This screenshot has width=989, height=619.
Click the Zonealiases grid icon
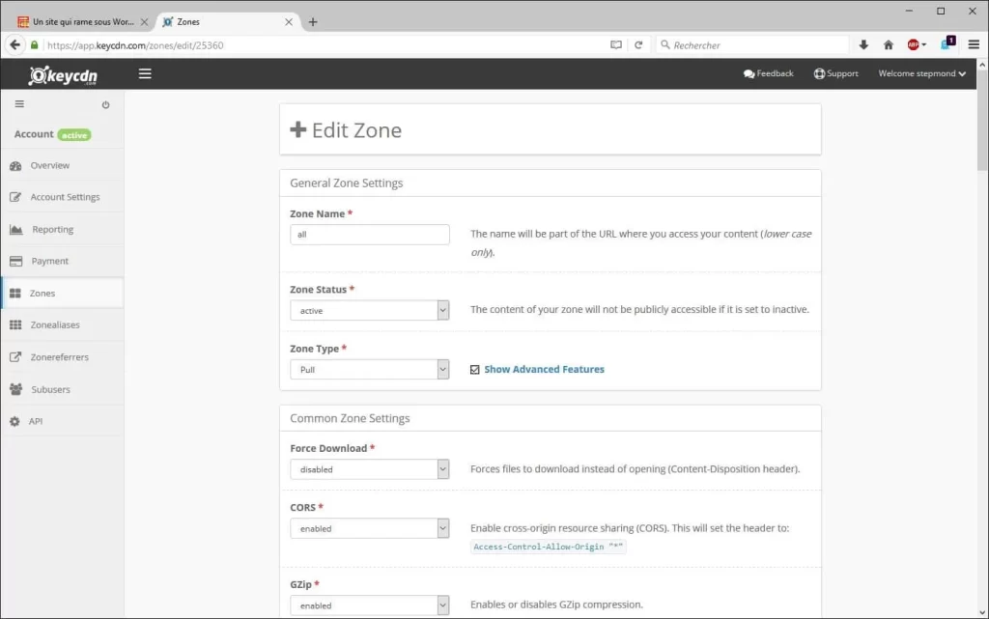pyautogui.click(x=15, y=324)
